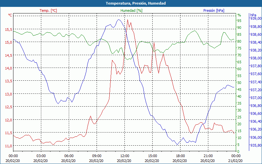Click the 15,0 temperature axis value

(9, 42)
